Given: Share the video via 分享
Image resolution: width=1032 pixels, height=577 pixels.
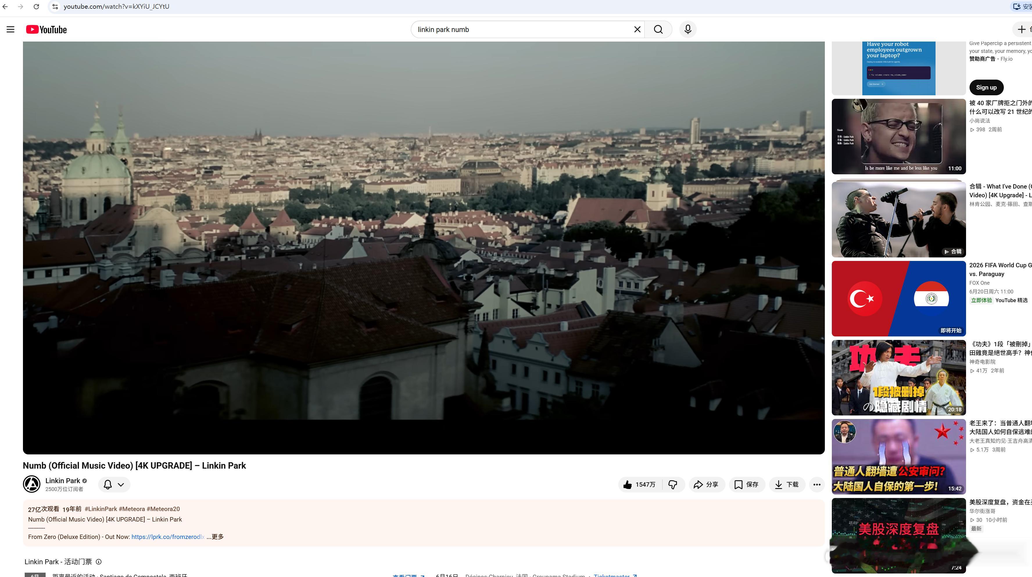Looking at the screenshot, I should click(x=706, y=484).
